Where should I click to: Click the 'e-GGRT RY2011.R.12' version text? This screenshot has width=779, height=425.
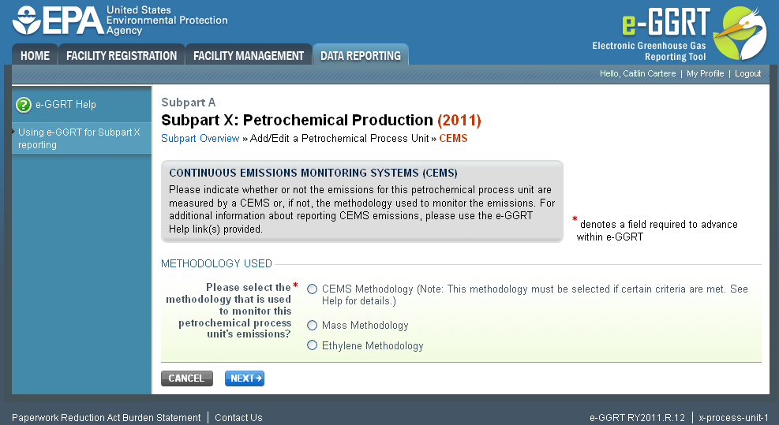(637, 418)
